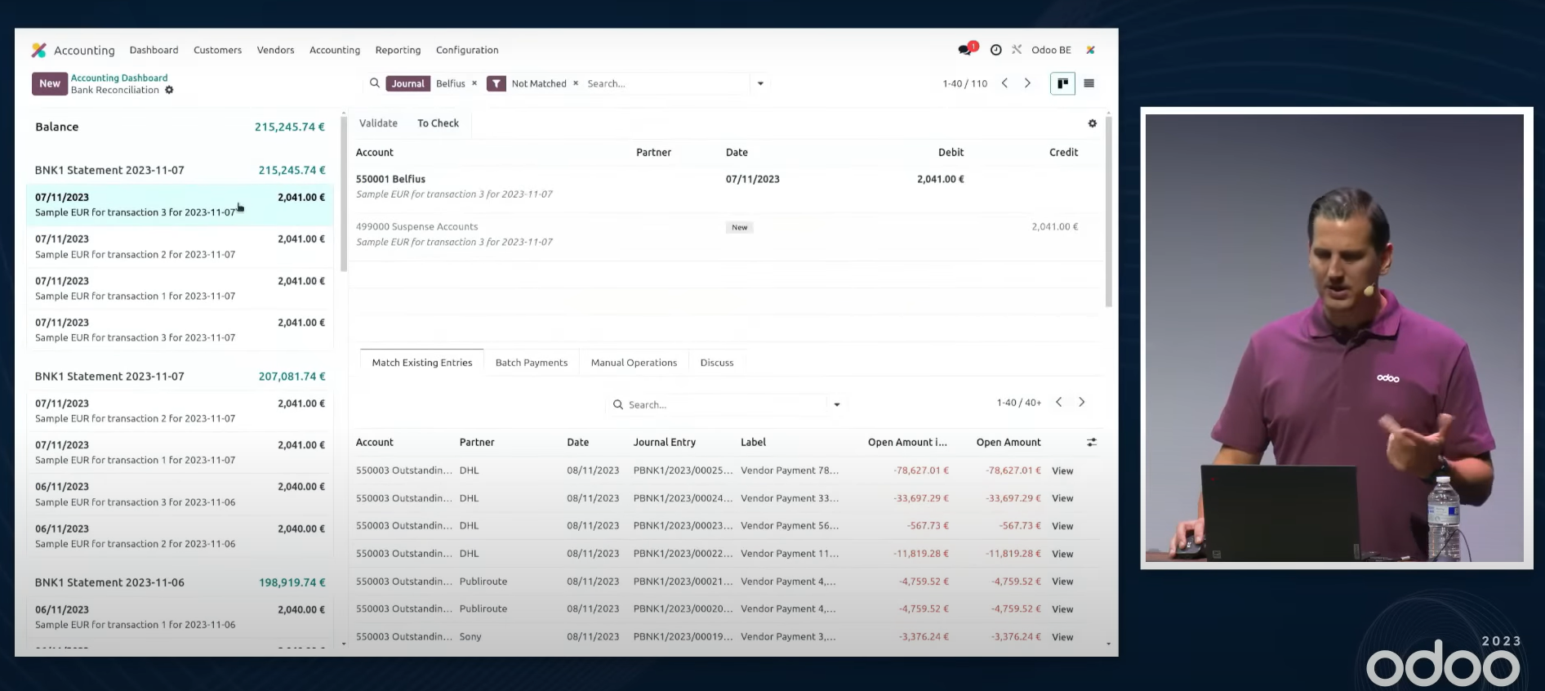Open the debug tools icon in the top bar

pos(1017,50)
